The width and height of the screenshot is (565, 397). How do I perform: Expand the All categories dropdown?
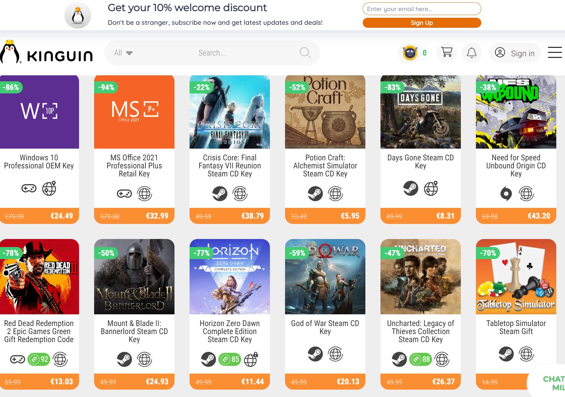[123, 53]
